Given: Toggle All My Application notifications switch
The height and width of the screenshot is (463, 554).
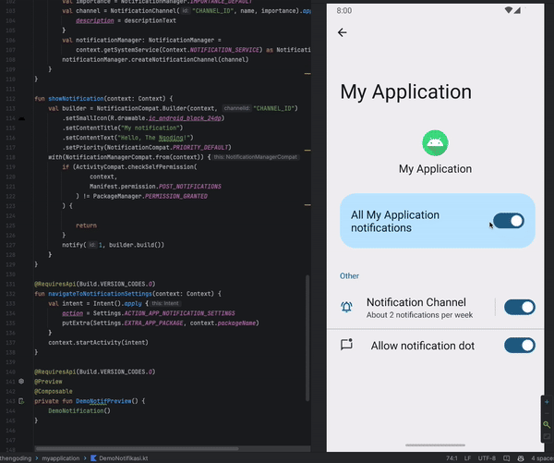Looking at the screenshot, I should [508, 221].
